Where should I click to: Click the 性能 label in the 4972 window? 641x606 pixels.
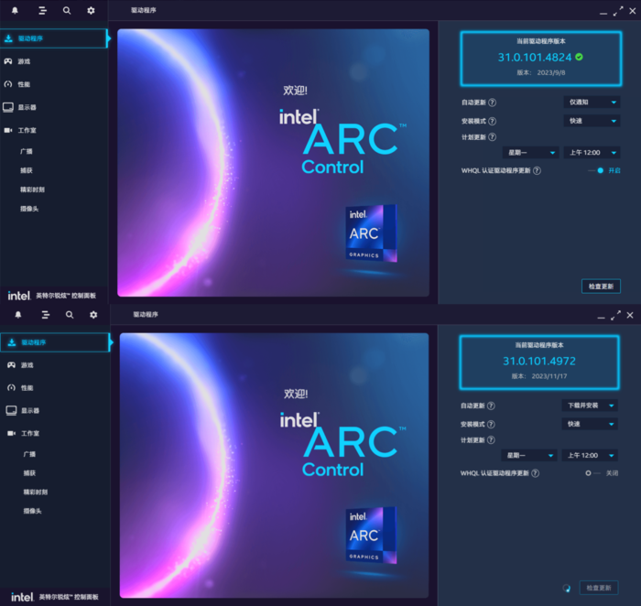point(27,388)
